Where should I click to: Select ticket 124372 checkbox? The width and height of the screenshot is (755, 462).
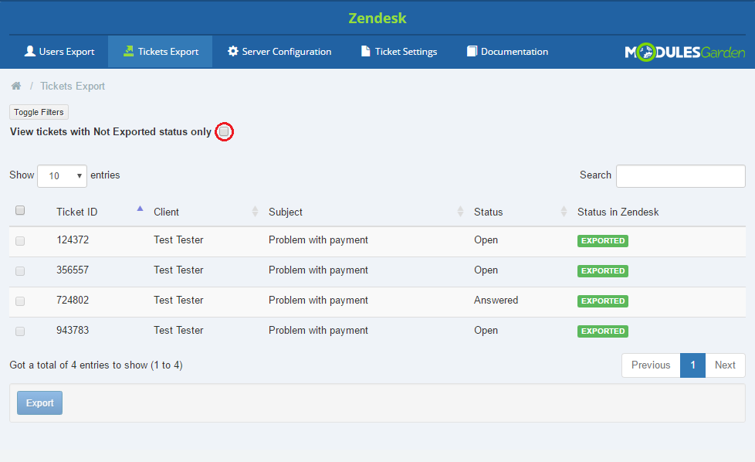tap(20, 241)
